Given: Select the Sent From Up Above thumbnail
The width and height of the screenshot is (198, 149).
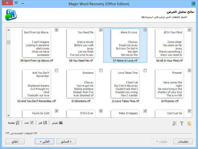Looking at the screenshot, I should pyautogui.click(x=37, y=43).
